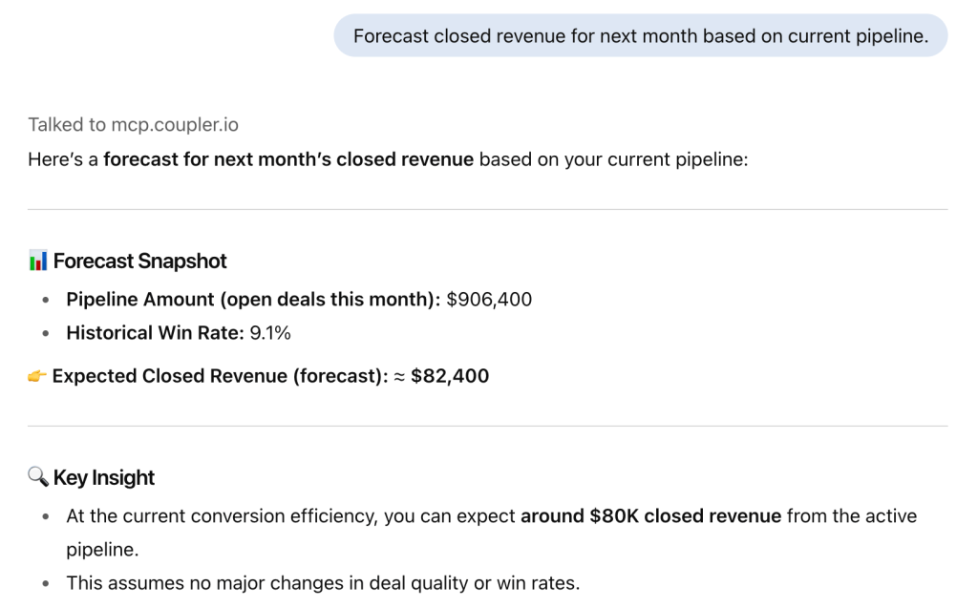
Task: Click the bar chart emoji beside Forecast Snapshot
Action: click(38, 261)
